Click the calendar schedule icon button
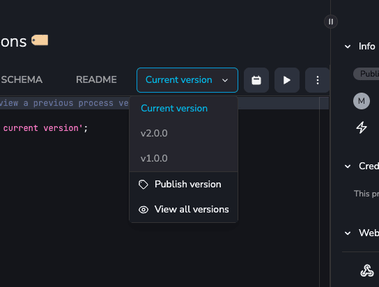This screenshot has height=287, width=379. coord(256,80)
